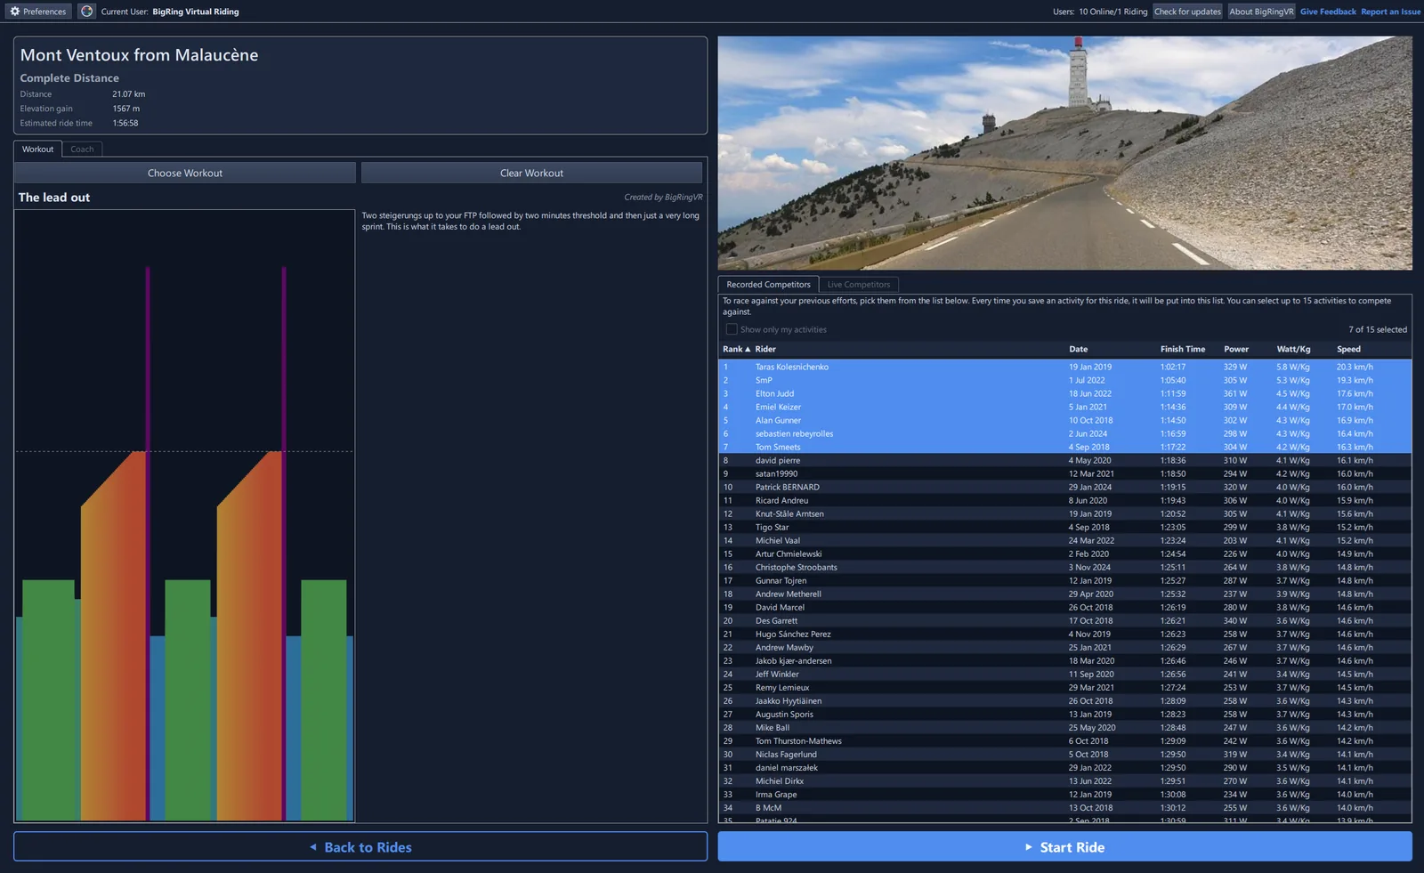Click the Start Ride play arrow icon
Image resolution: width=1424 pixels, height=873 pixels.
(x=1029, y=847)
